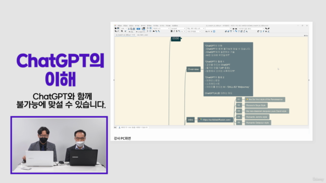This screenshot has width=326, height=183.
Task: Open the dropdown between navigation and undo arrows
Action: [251, 28]
